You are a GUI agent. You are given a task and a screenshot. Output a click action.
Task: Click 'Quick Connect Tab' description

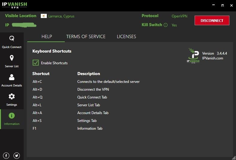[x=92, y=97]
